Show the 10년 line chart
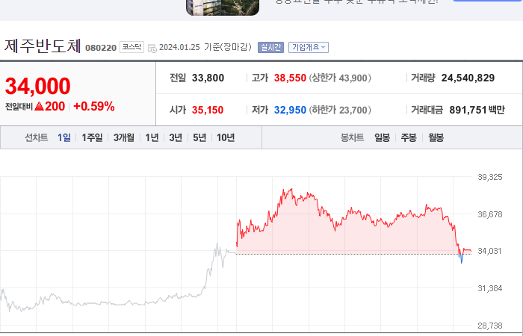 226,137
